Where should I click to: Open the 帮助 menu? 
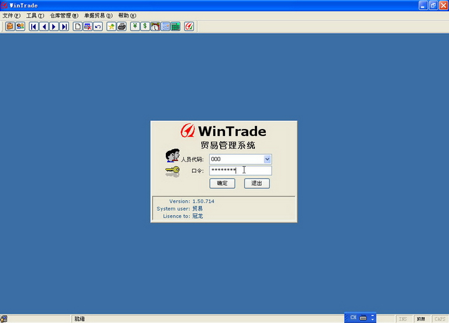[127, 16]
